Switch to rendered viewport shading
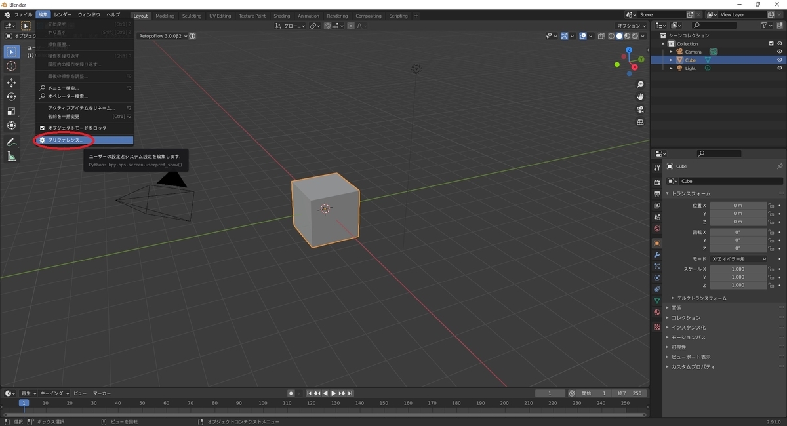The height and width of the screenshot is (426, 787). (x=634, y=36)
